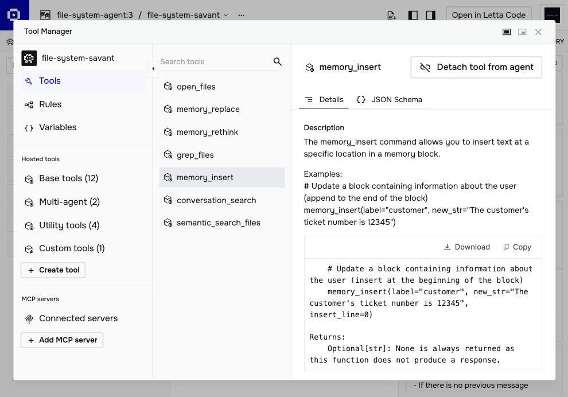Click Open in Letta Code button
The height and width of the screenshot is (397, 568).
pyautogui.click(x=489, y=15)
